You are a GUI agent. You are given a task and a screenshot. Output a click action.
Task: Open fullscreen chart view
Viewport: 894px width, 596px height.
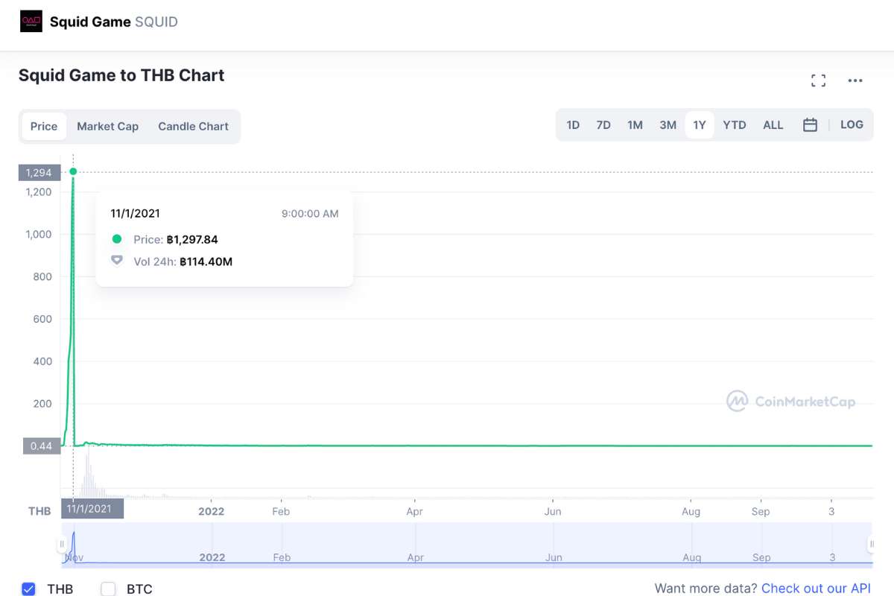818,80
